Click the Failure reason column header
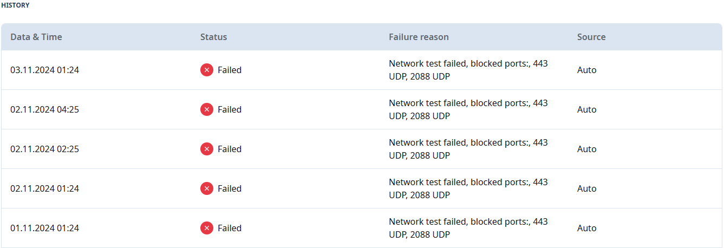724x248 pixels. coord(419,37)
